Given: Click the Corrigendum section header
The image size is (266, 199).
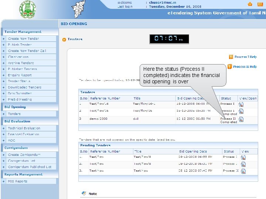Looking at the screenshot, I should coord(16,148).
